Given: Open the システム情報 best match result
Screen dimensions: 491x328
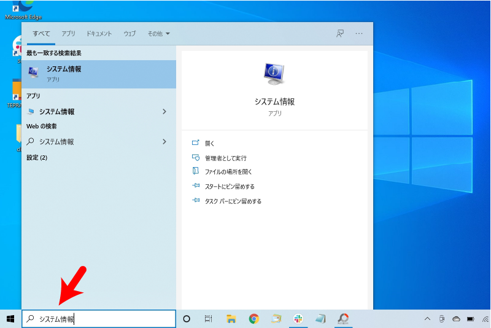Looking at the screenshot, I should click(x=98, y=74).
